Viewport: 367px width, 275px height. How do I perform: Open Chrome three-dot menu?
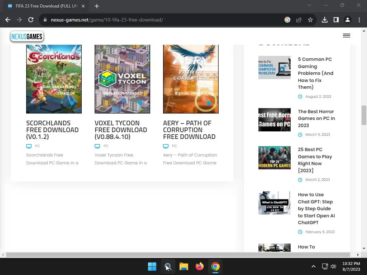pyautogui.click(x=359, y=20)
